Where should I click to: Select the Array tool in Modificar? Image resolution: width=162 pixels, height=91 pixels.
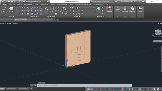pos(35,14)
